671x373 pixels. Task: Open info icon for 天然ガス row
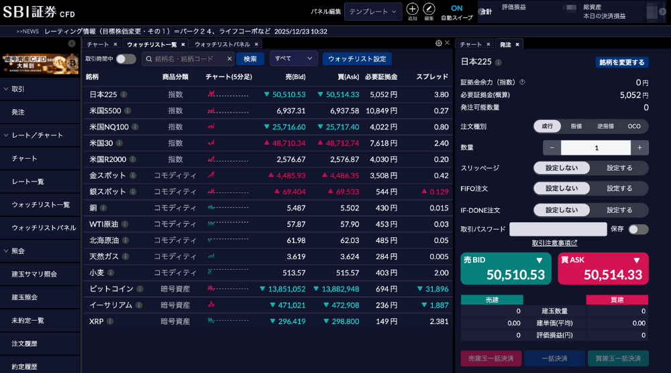[125, 256]
